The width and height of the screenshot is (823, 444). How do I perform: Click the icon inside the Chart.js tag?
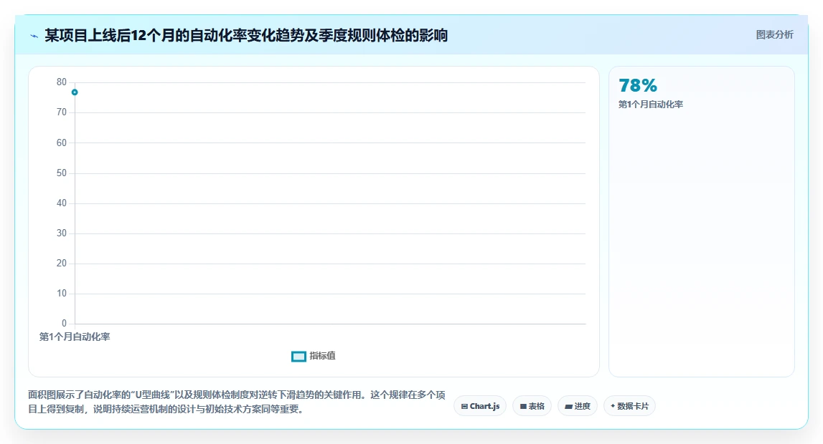point(464,406)
